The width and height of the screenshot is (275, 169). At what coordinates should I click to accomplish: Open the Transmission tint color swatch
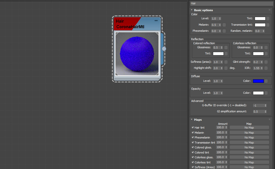[x=260, y=25]
